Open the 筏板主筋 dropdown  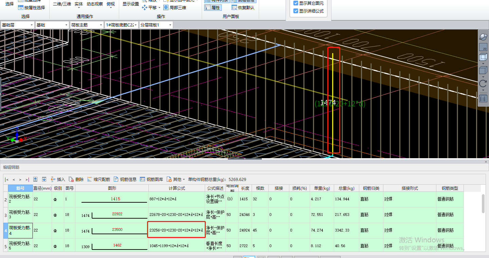(x=87, y=25)
